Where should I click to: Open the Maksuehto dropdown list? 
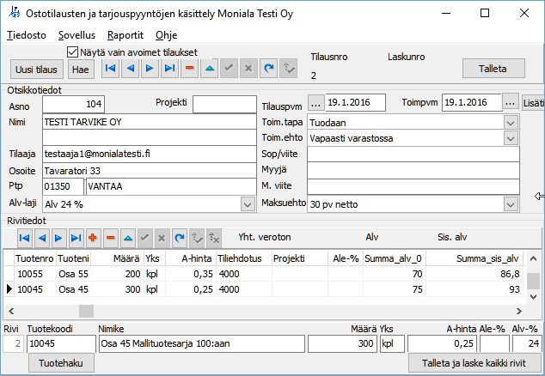click(x=511, y=204)
